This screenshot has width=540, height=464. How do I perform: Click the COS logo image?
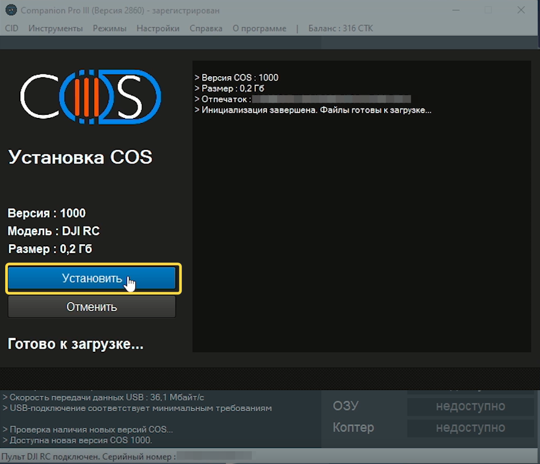pos(90,97)
